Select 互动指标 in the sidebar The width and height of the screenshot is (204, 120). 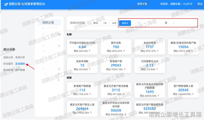(20, 64)
